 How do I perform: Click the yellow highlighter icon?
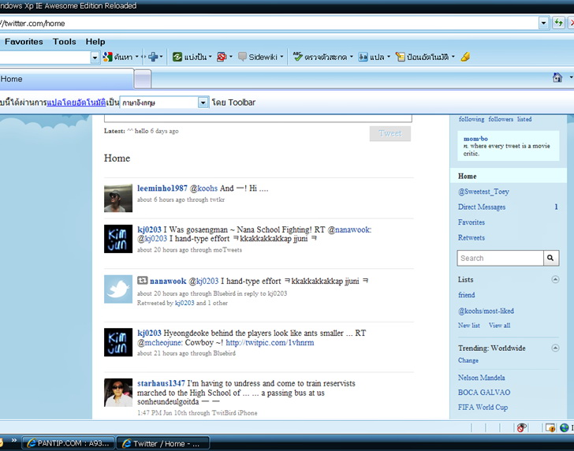465,57
